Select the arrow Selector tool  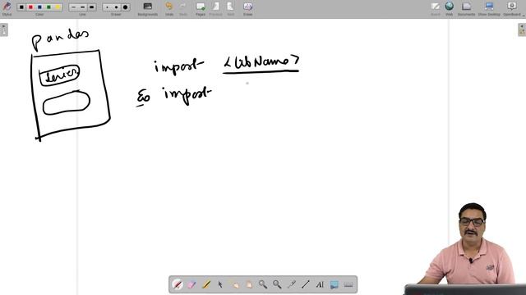coord(220,284)
